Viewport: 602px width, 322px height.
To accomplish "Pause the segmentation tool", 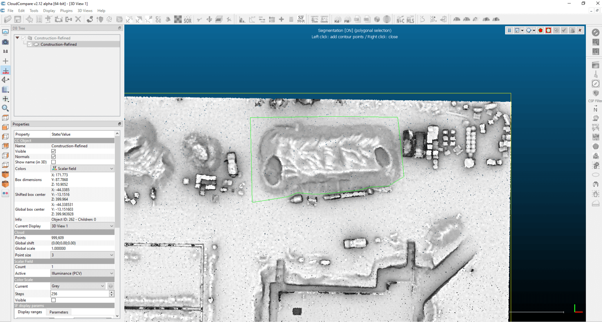I will (x=509, y=31).
